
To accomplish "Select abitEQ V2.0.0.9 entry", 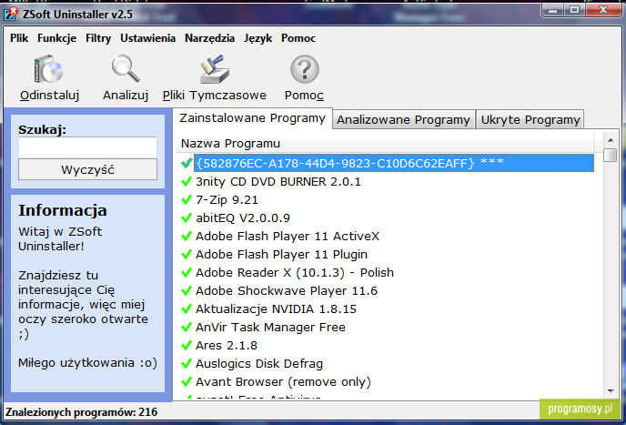I will coord(243,218).
